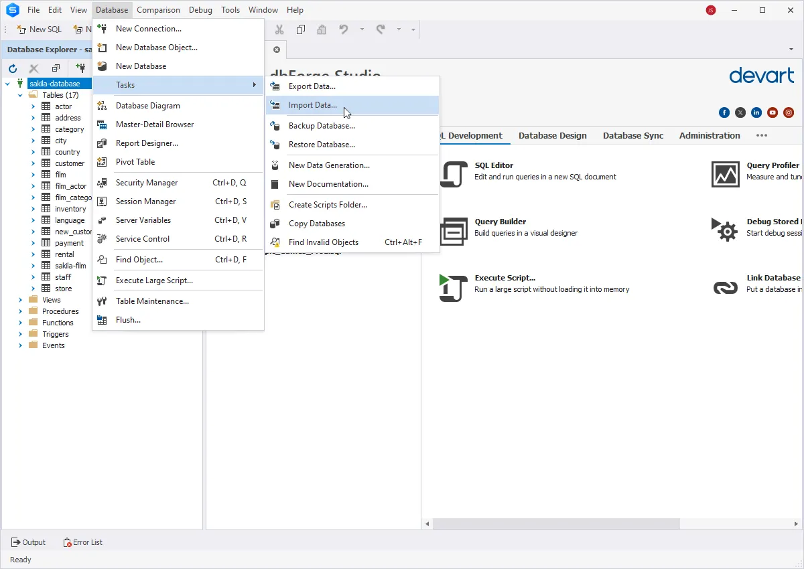The width and height of the screenshot is (804, 569).
Task: Expand the Procedures folder
Action: [20, 311]
